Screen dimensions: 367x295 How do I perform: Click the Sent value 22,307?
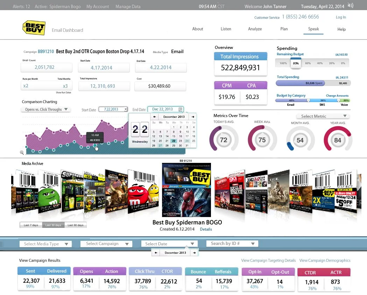31,281
